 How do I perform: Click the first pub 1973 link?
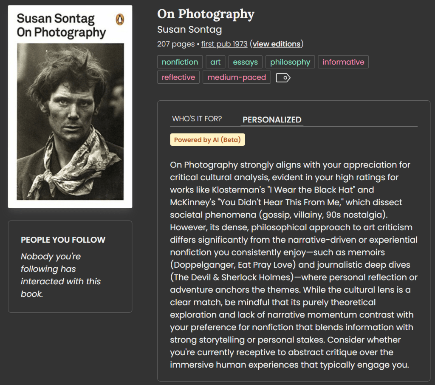224,44
